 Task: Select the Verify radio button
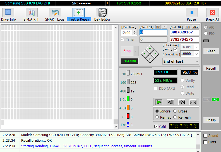[182, 80]
